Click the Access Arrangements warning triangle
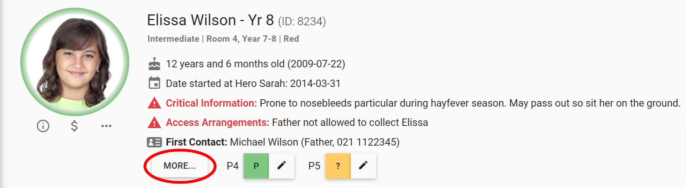This screenshot has height=188, width=686. pos(154,122)
